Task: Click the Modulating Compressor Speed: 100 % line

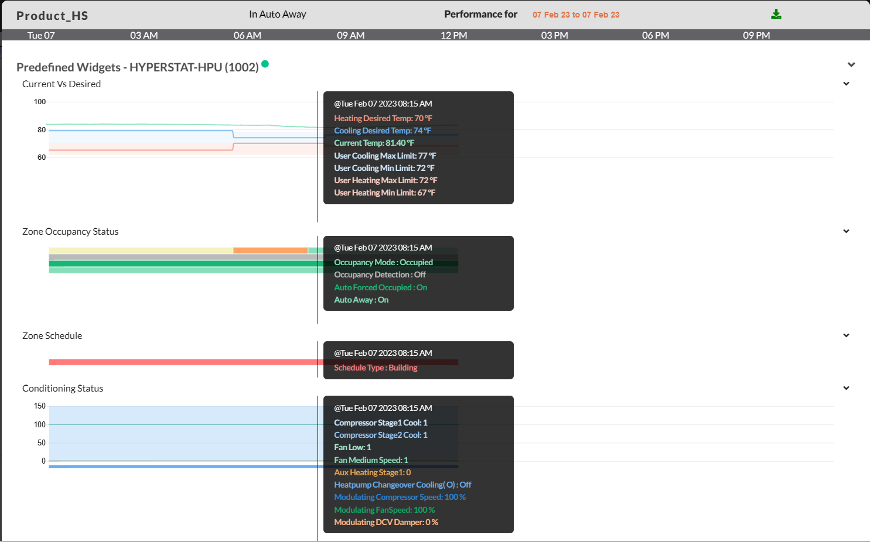Action: point(400,497)
